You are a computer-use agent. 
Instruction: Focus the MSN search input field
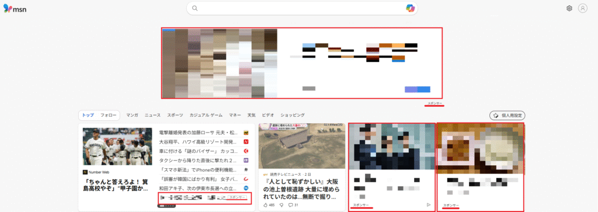[x=302, y=8]
